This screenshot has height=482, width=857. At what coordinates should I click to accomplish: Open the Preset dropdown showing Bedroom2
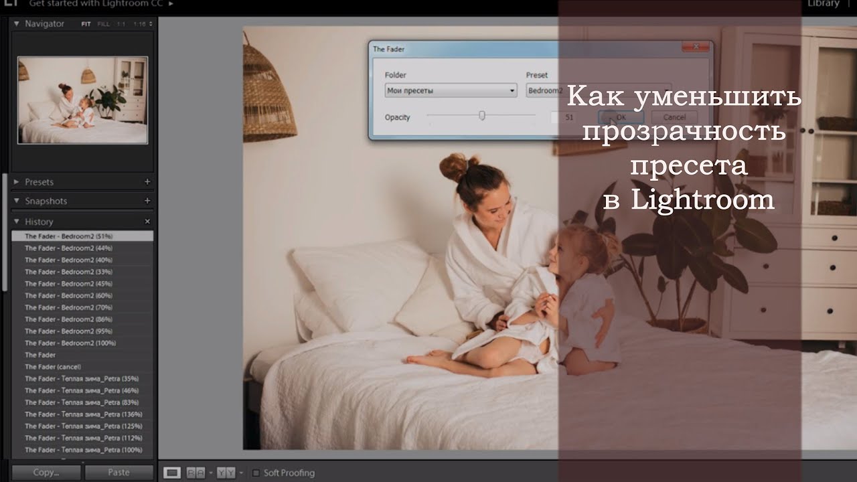tap(598, 90)
